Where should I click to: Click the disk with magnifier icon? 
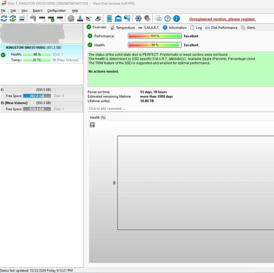coord(60,19)
